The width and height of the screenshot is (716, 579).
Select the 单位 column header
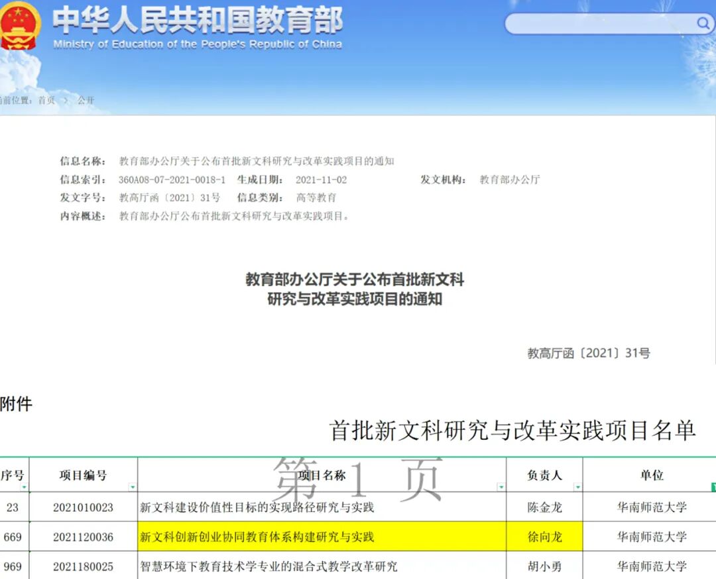pos(652,475)
